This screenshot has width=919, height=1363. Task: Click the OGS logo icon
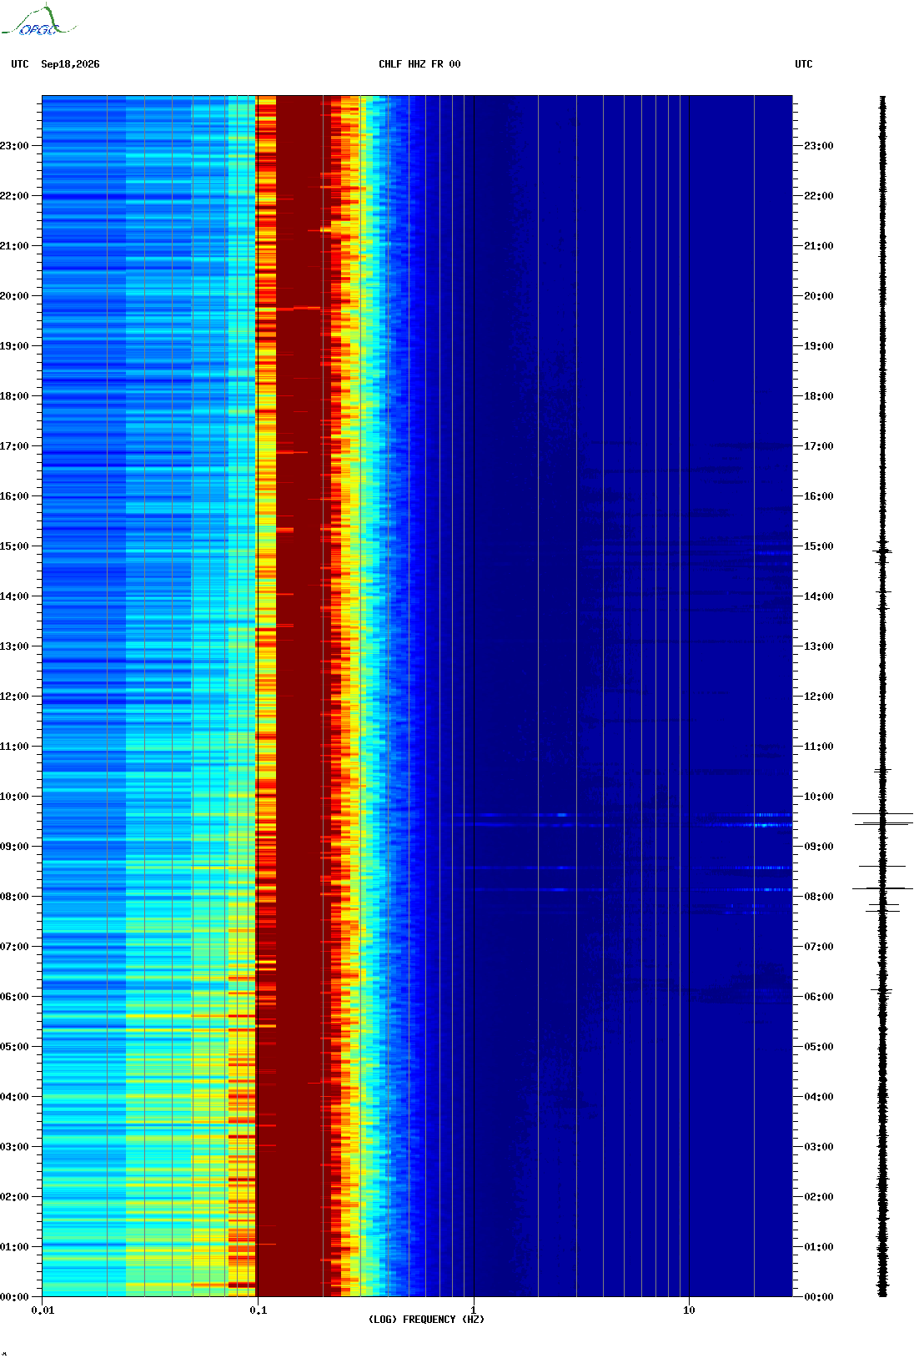pos(38,21)
